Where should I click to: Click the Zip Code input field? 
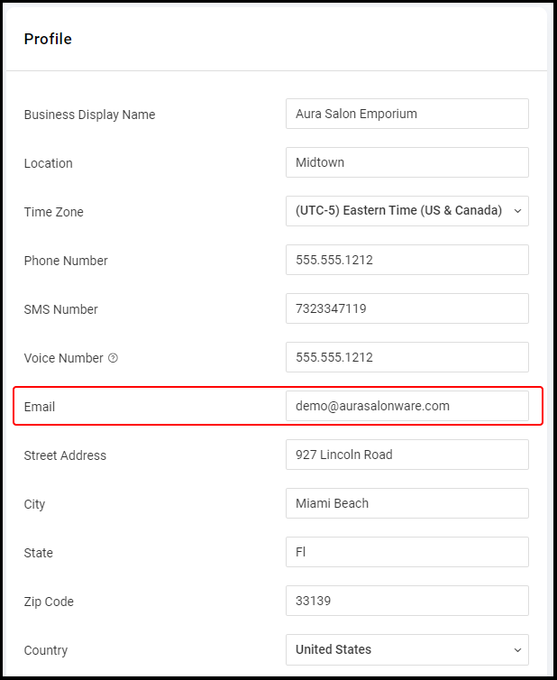pyautogui.click(x=407, y=601)
